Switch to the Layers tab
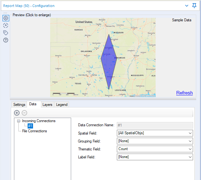The width and height of the screenshot is (201, 180). tap(47, 105)
